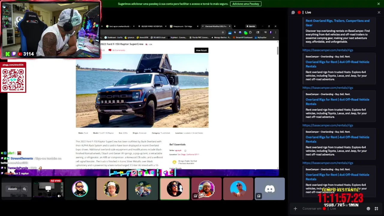384x216 pixels.
Task: Open 'gleam.io' bookmark
Action: (x=130, y=37)
